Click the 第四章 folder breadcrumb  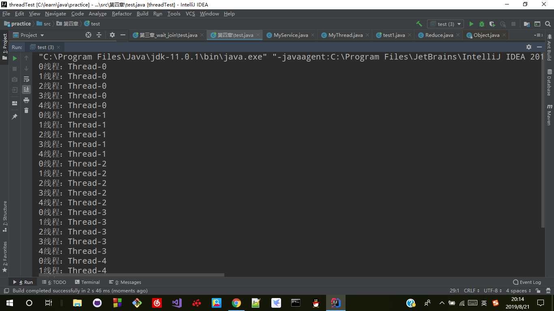point(67,24)
